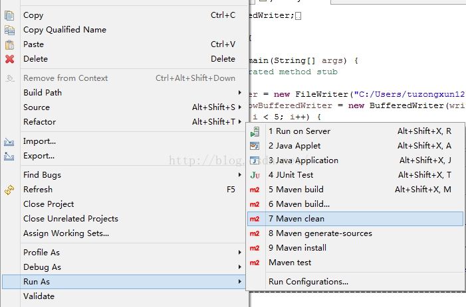This screenshot has height=307, width=466.
Task: Toggle the collapsed import fold marker
Action: coord(298,16)
